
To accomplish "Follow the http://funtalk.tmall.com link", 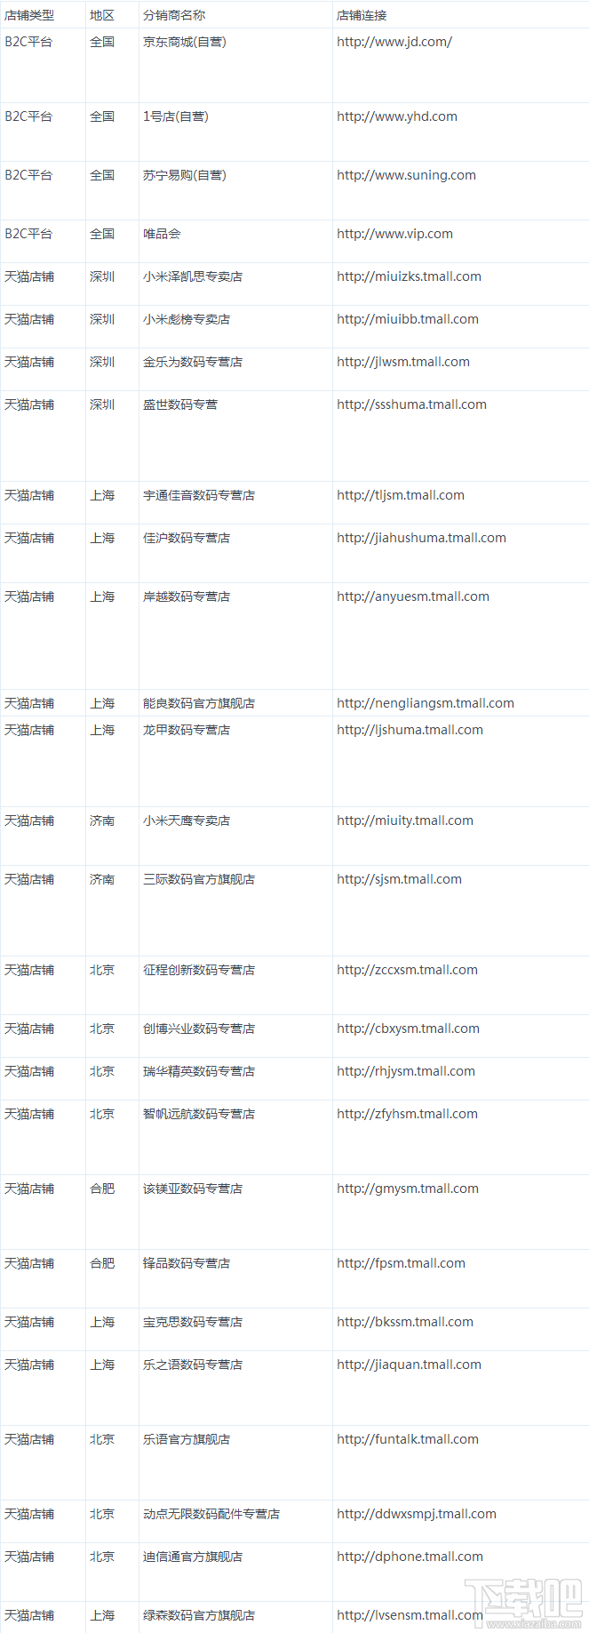I will click(408, 1439).
